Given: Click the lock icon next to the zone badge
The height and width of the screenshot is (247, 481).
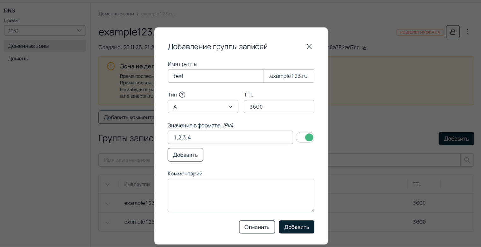Looking at the screenshot, I should pos(453,32).
